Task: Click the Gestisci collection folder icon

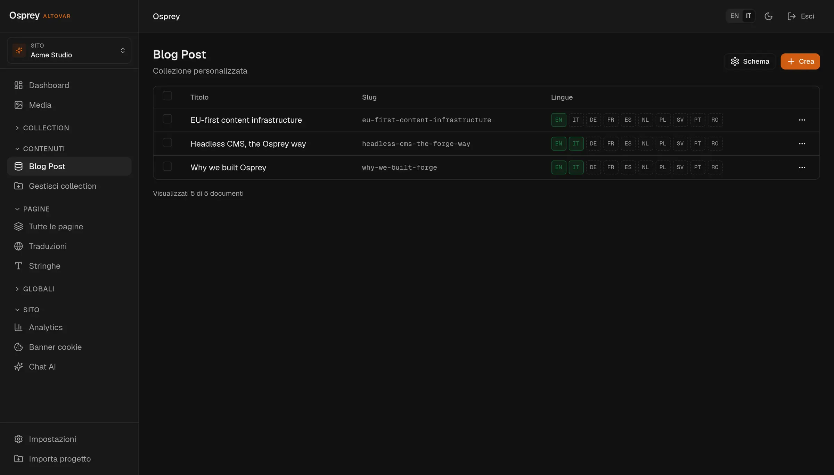Action: (18, 186)
